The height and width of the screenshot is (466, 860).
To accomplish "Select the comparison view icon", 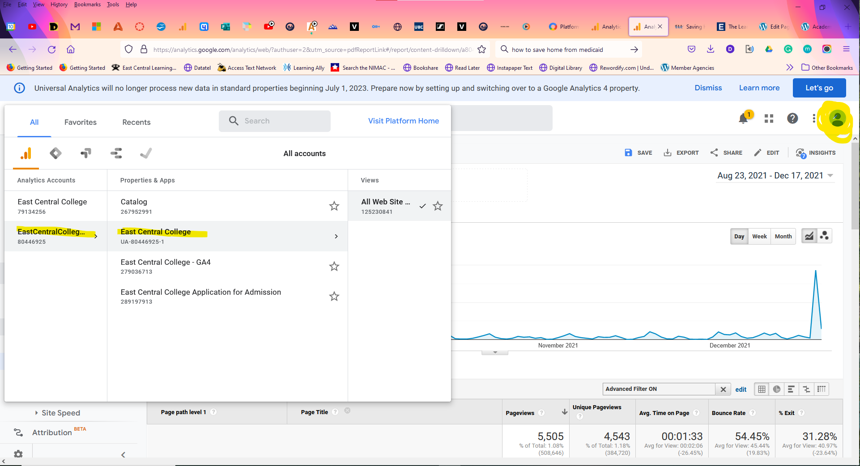I will (x=806, y=389).
